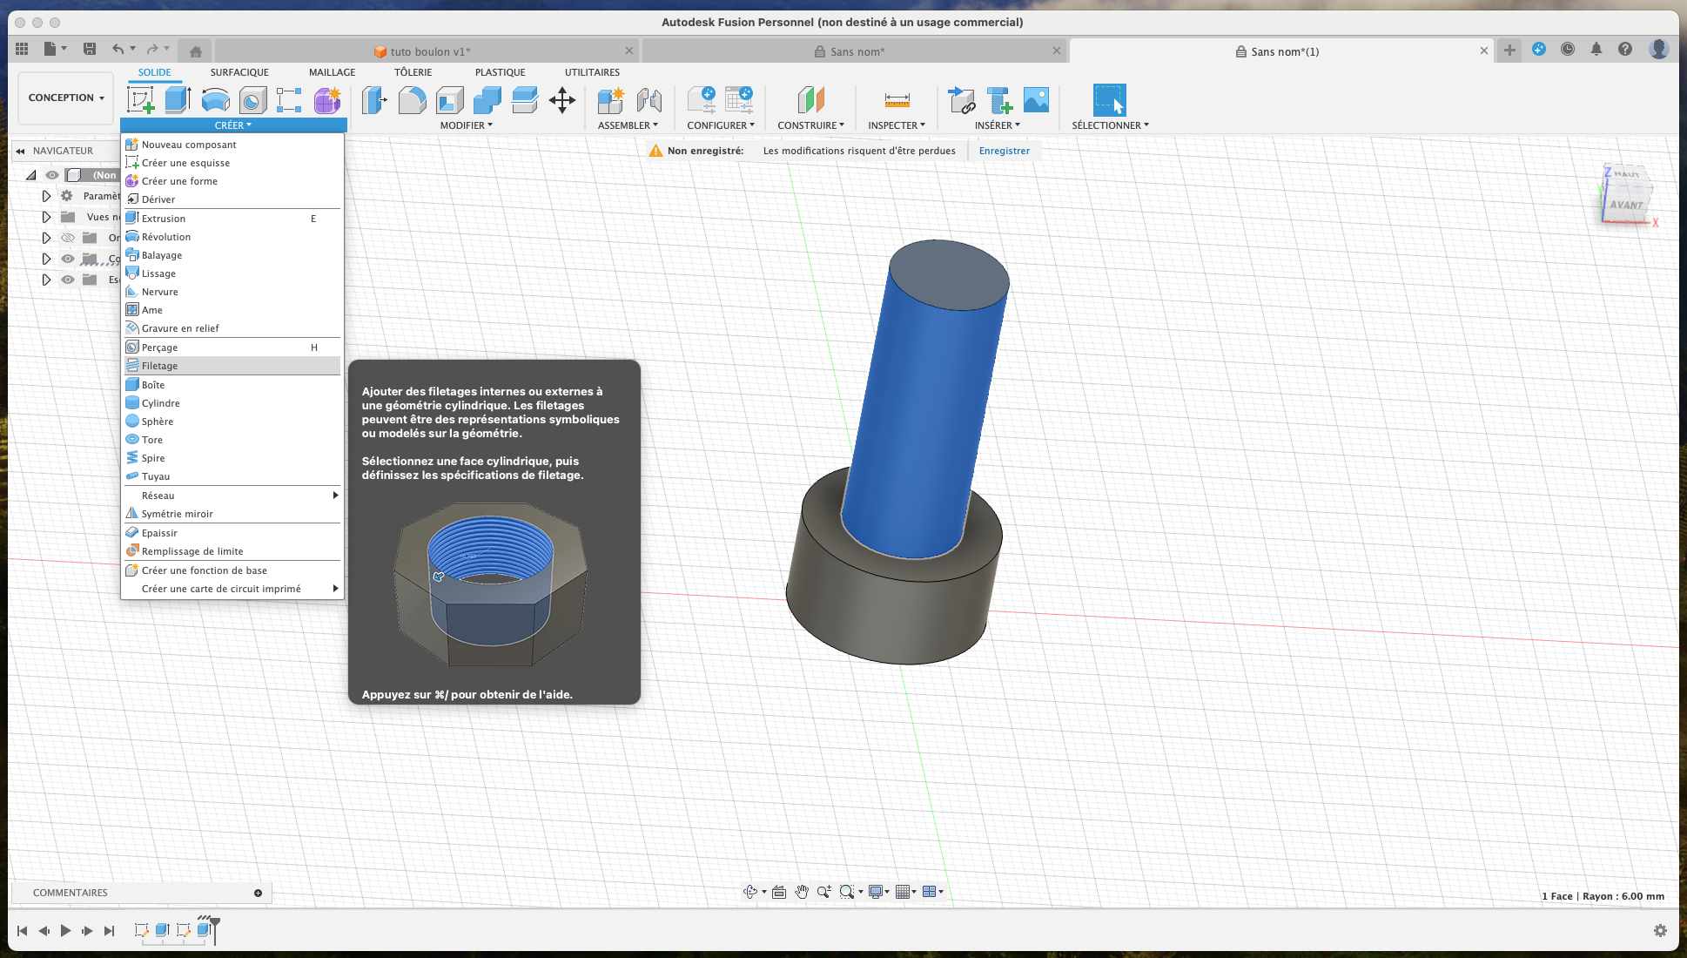Click the Extrude toolbar icon
This screenshot has height=958, width=1687.
coord(178,100)
